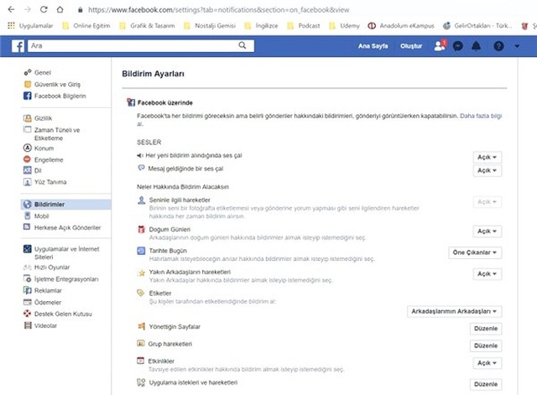This screenshot has width=537, height=395.
Task: Open Etkinlikler Açık dropdown
Action: click(x=487, y=363)
